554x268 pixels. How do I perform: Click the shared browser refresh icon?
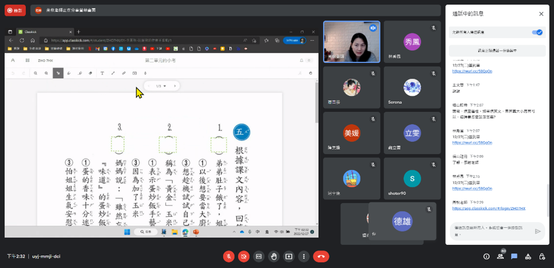[x=22, y=40]
